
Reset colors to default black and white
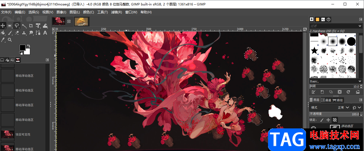(x=21, y=54)
